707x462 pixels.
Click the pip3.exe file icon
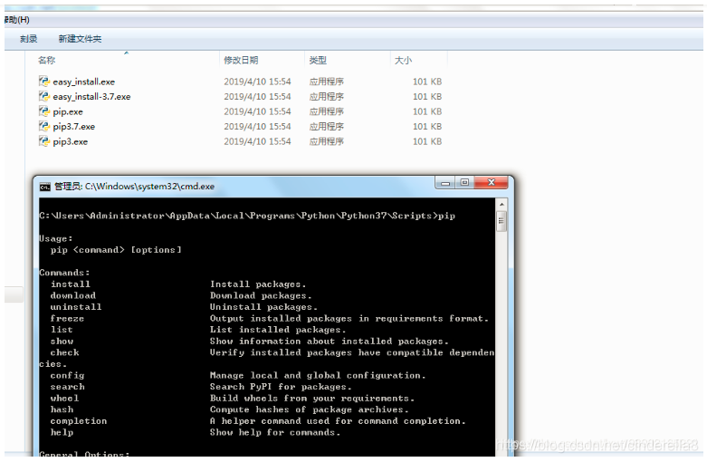pyautogui.click(x=43, y=141)
